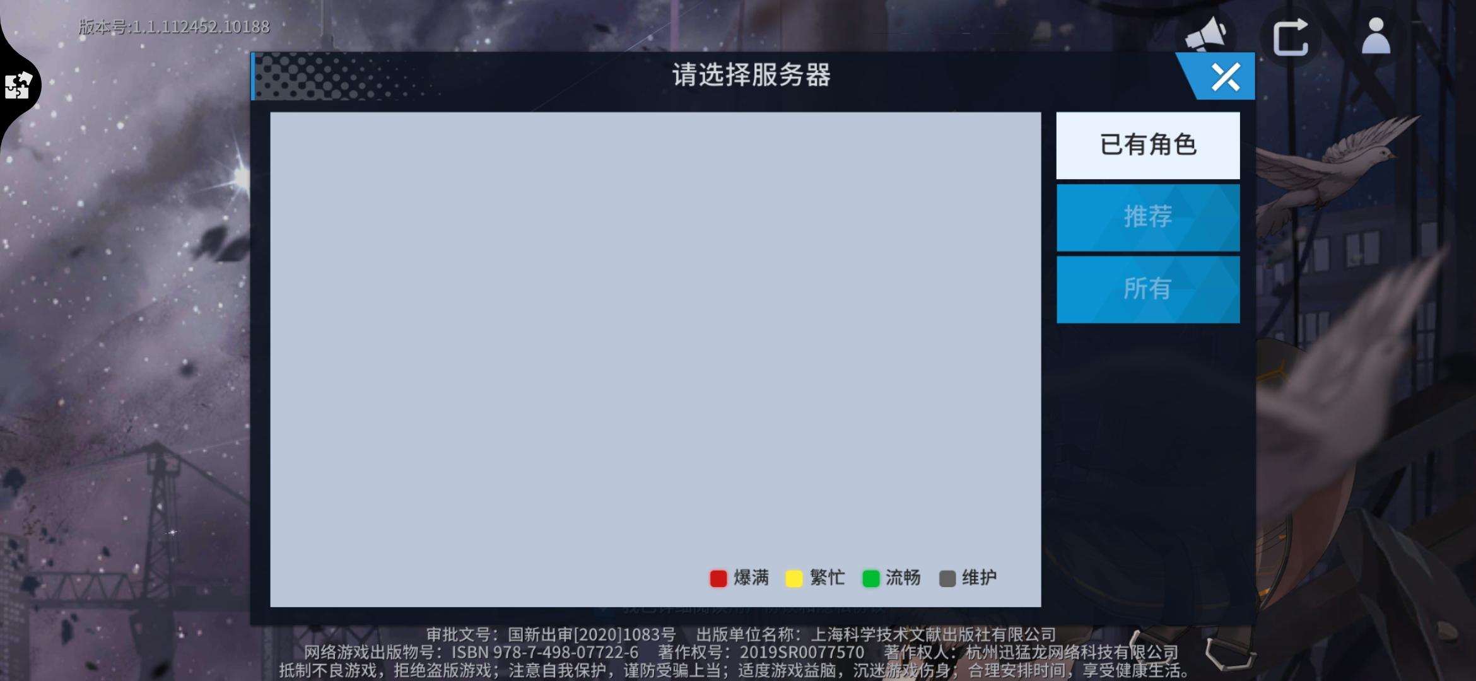Close the server selection dialog
This screenshot has height=681, width=1476.
tap(1225, 77)
